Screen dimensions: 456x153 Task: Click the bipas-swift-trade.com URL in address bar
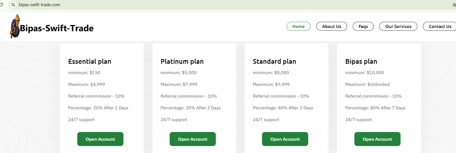click(x=39, y=5)
